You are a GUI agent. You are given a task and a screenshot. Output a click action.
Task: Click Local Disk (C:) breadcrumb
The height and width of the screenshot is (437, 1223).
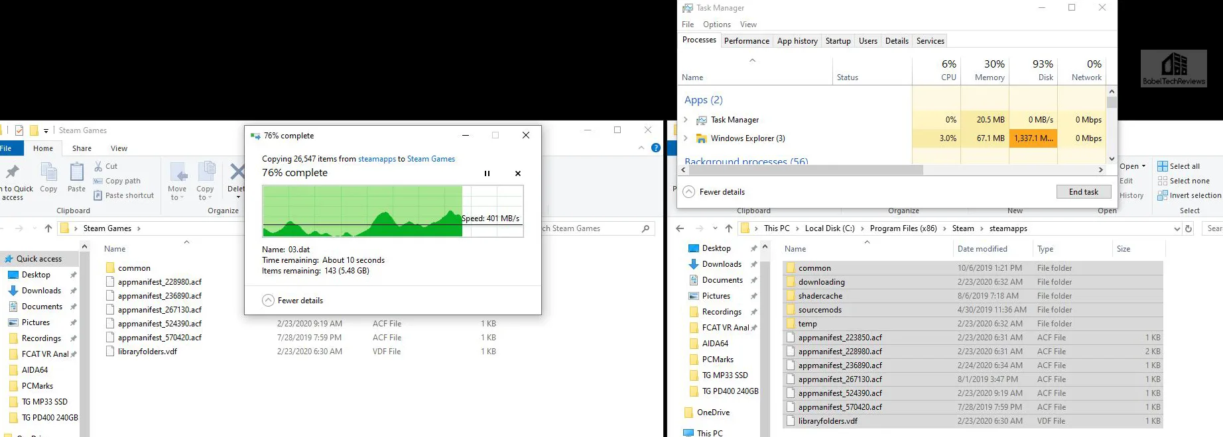pyautogui.click(x=830, y=228)
